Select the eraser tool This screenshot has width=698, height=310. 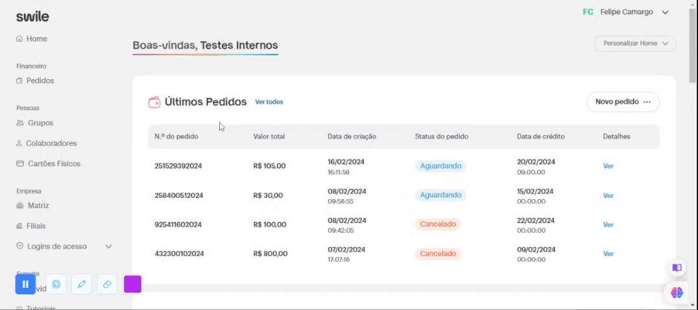[107, 284]
